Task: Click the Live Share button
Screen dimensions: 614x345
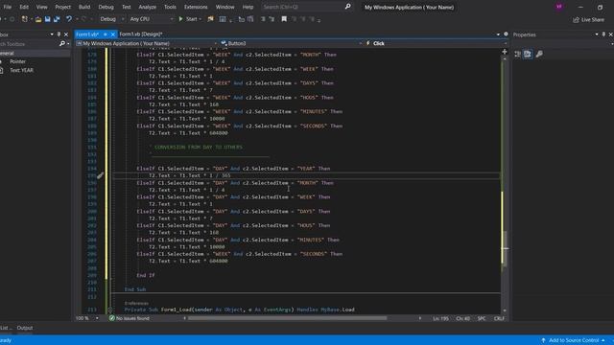Action: tap(588, 19)
